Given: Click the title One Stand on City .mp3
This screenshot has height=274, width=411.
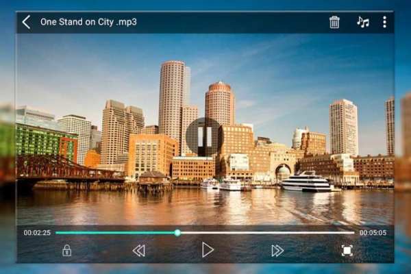Looking at the screenshot, I should coord(88,22).
